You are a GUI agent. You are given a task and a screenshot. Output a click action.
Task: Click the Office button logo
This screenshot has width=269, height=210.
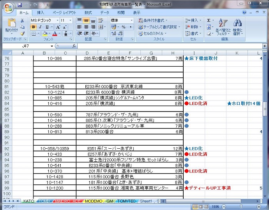tap(8, 8)
